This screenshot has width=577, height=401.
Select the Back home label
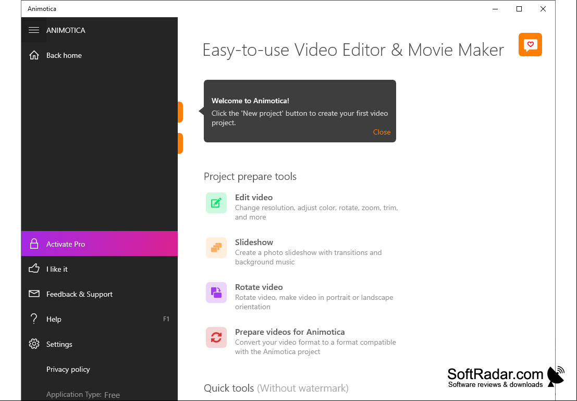click(x=64, y=55)
